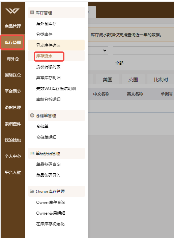Open Owner交易明细 link

pyautogui.click(x=51, y=213)
